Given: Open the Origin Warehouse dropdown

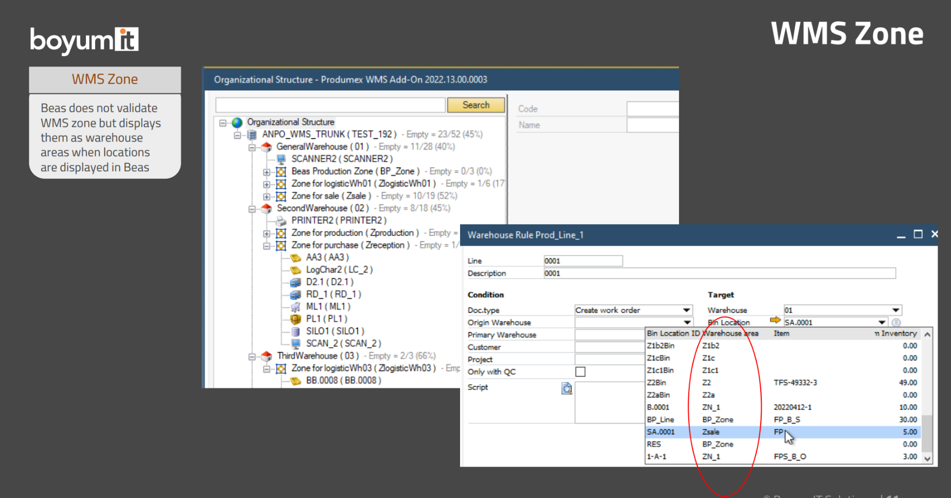Looking at the screenshot, I should 687,322.
